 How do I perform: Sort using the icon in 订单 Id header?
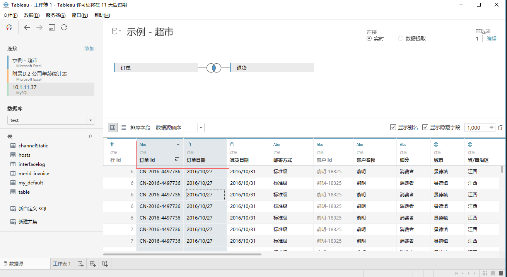(177, 159)
